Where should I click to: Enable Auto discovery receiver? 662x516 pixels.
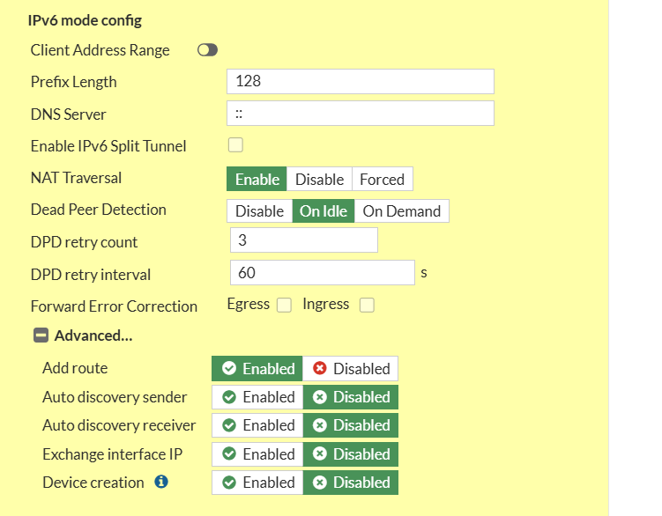258,425
